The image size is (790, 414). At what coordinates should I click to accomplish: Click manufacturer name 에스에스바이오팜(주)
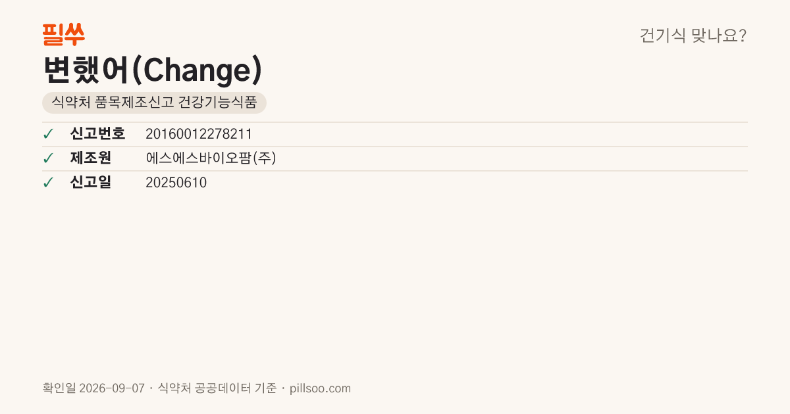211,158
